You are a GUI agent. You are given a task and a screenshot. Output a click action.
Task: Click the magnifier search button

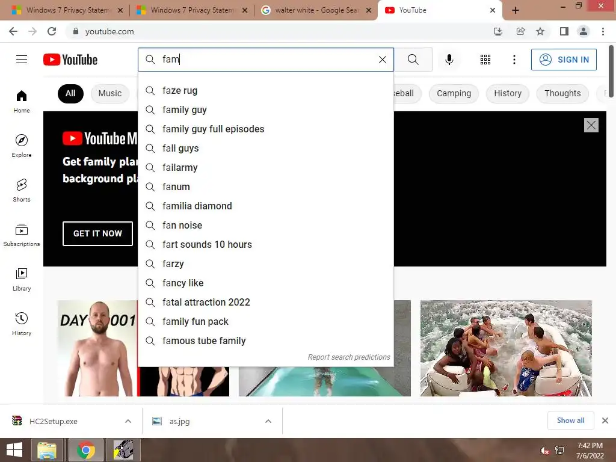coord(413,60)
